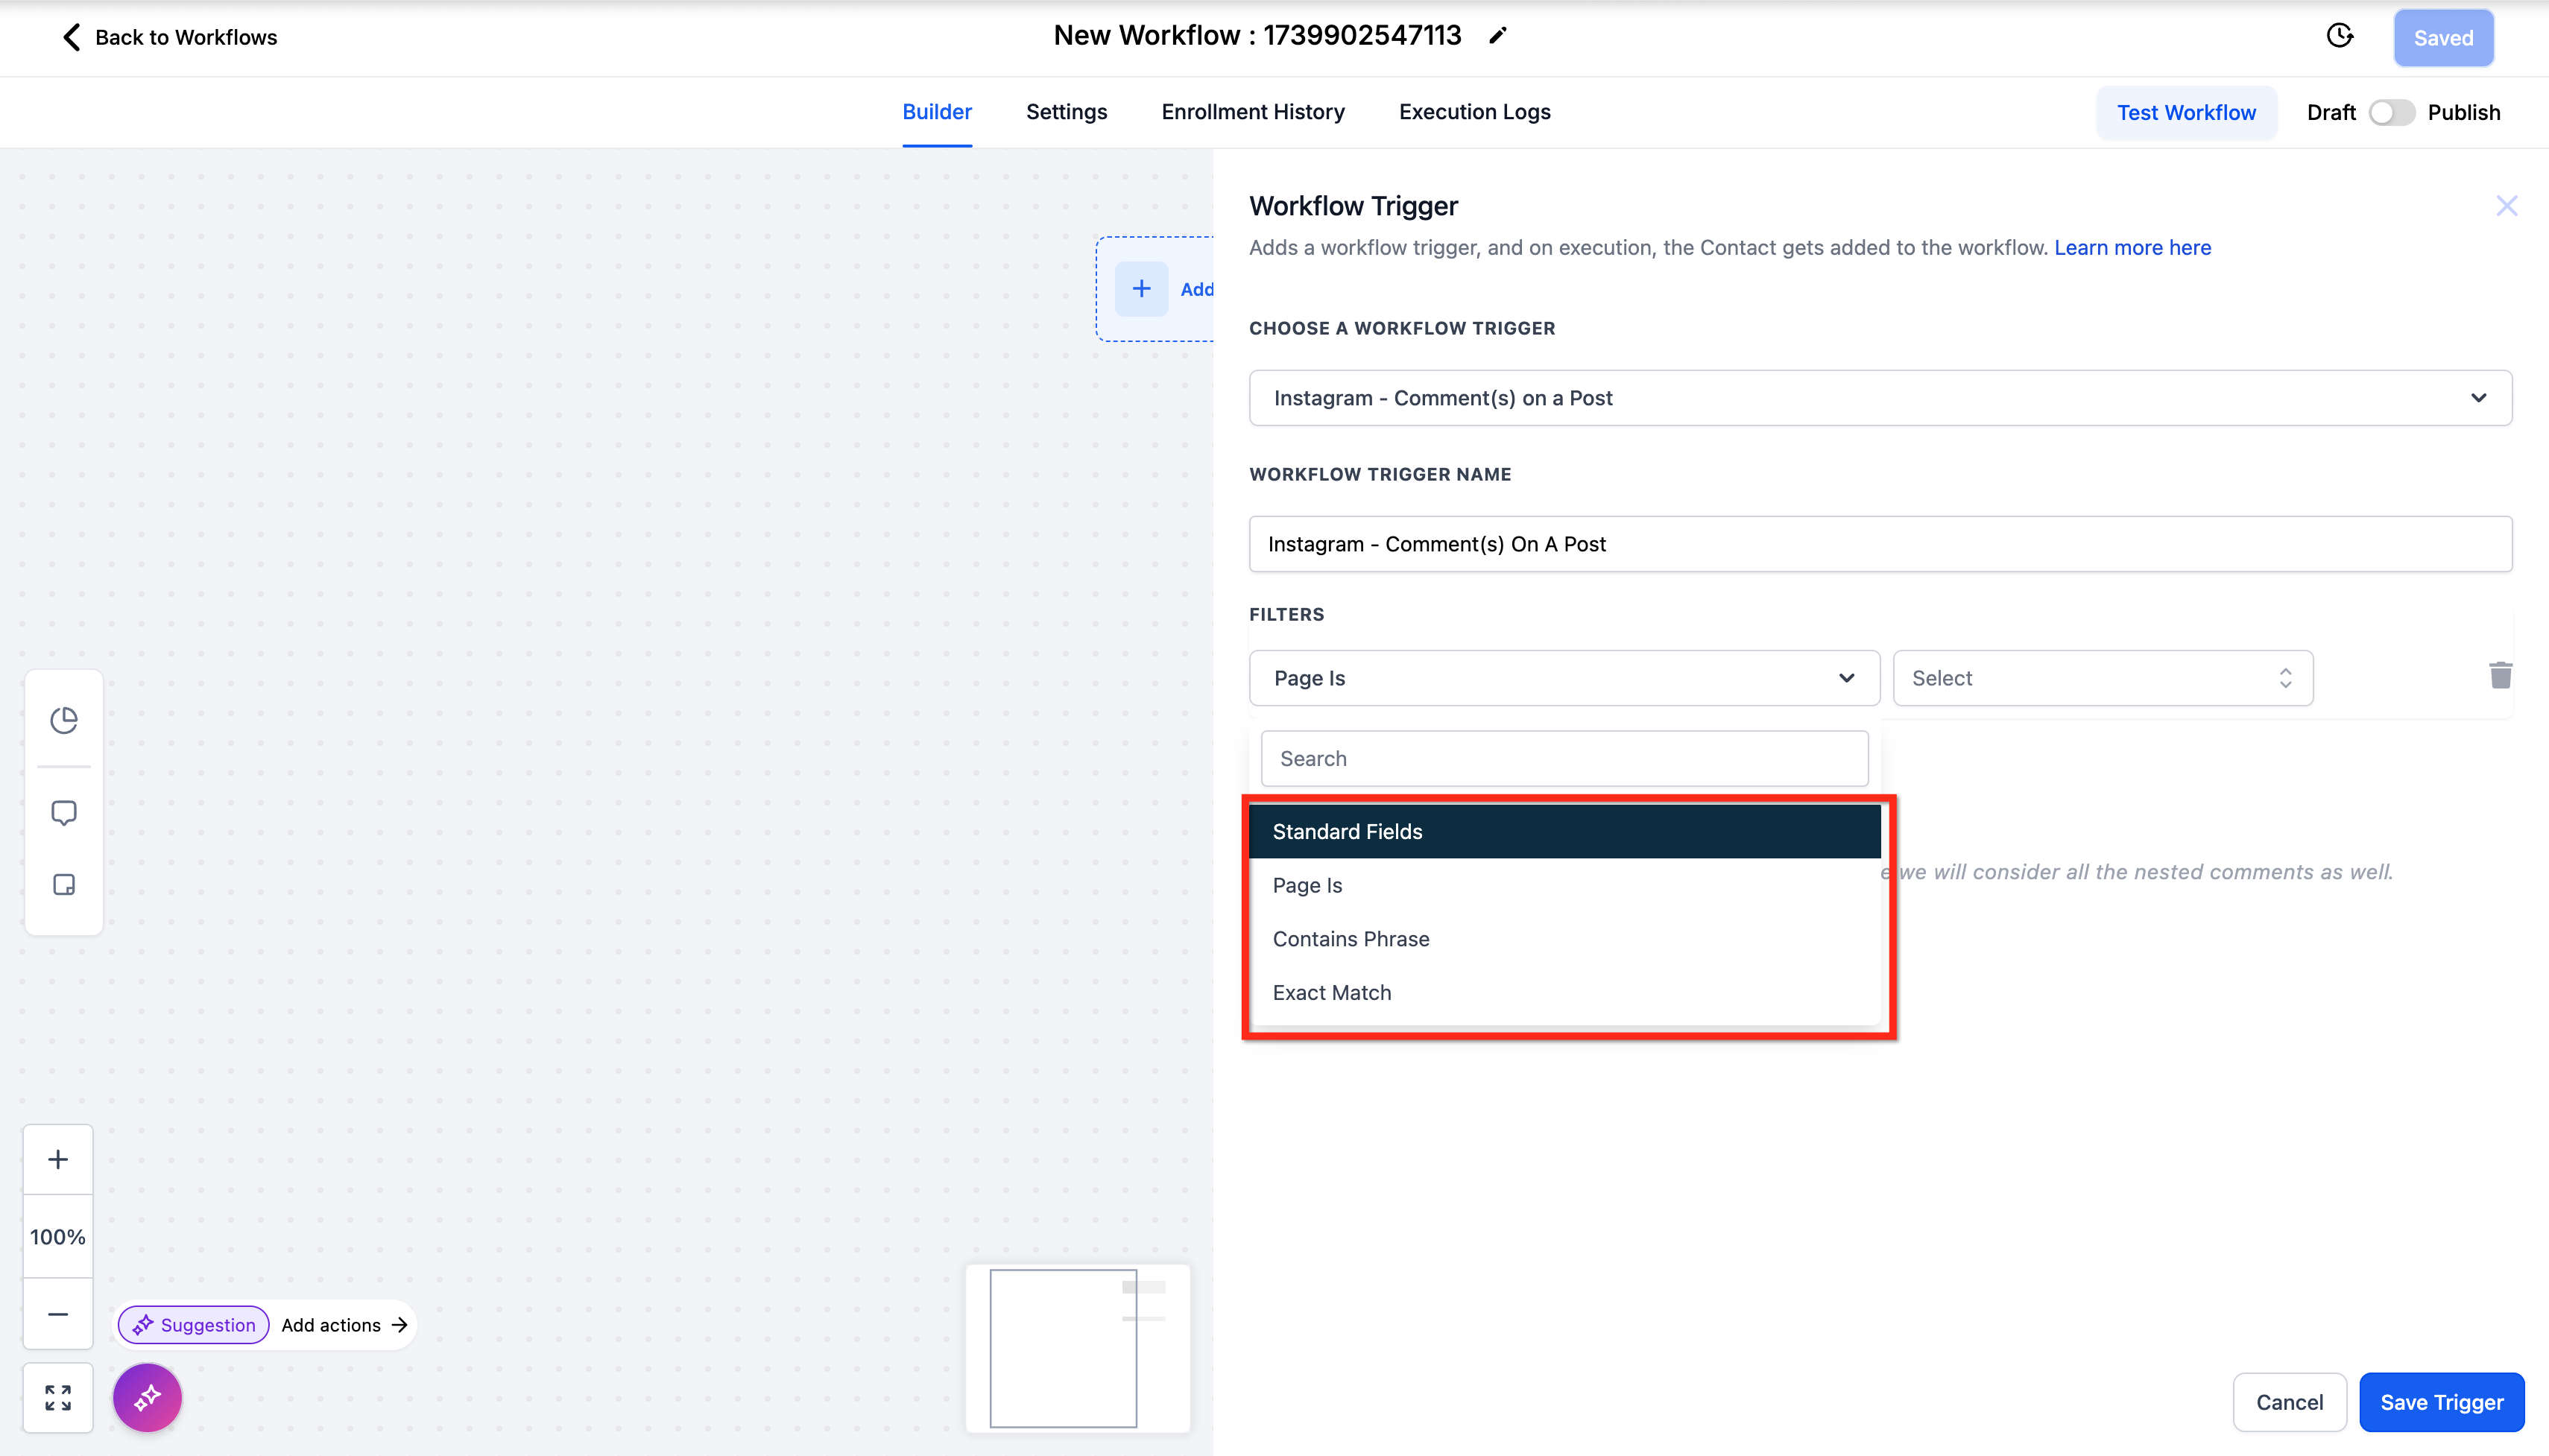This screenshot has height=1456, width=2549.
Task: Open version history clock icon
Action: 2339,37
